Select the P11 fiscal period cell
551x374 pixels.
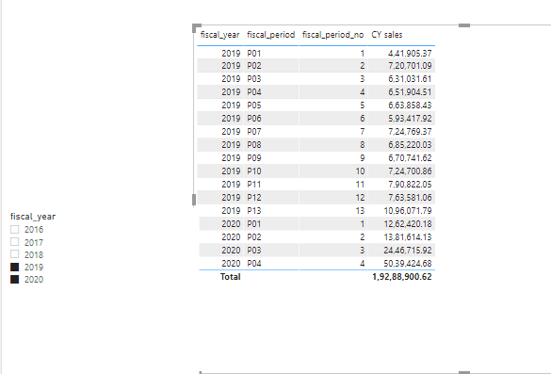pyautogui.click(x=254, y=185)
